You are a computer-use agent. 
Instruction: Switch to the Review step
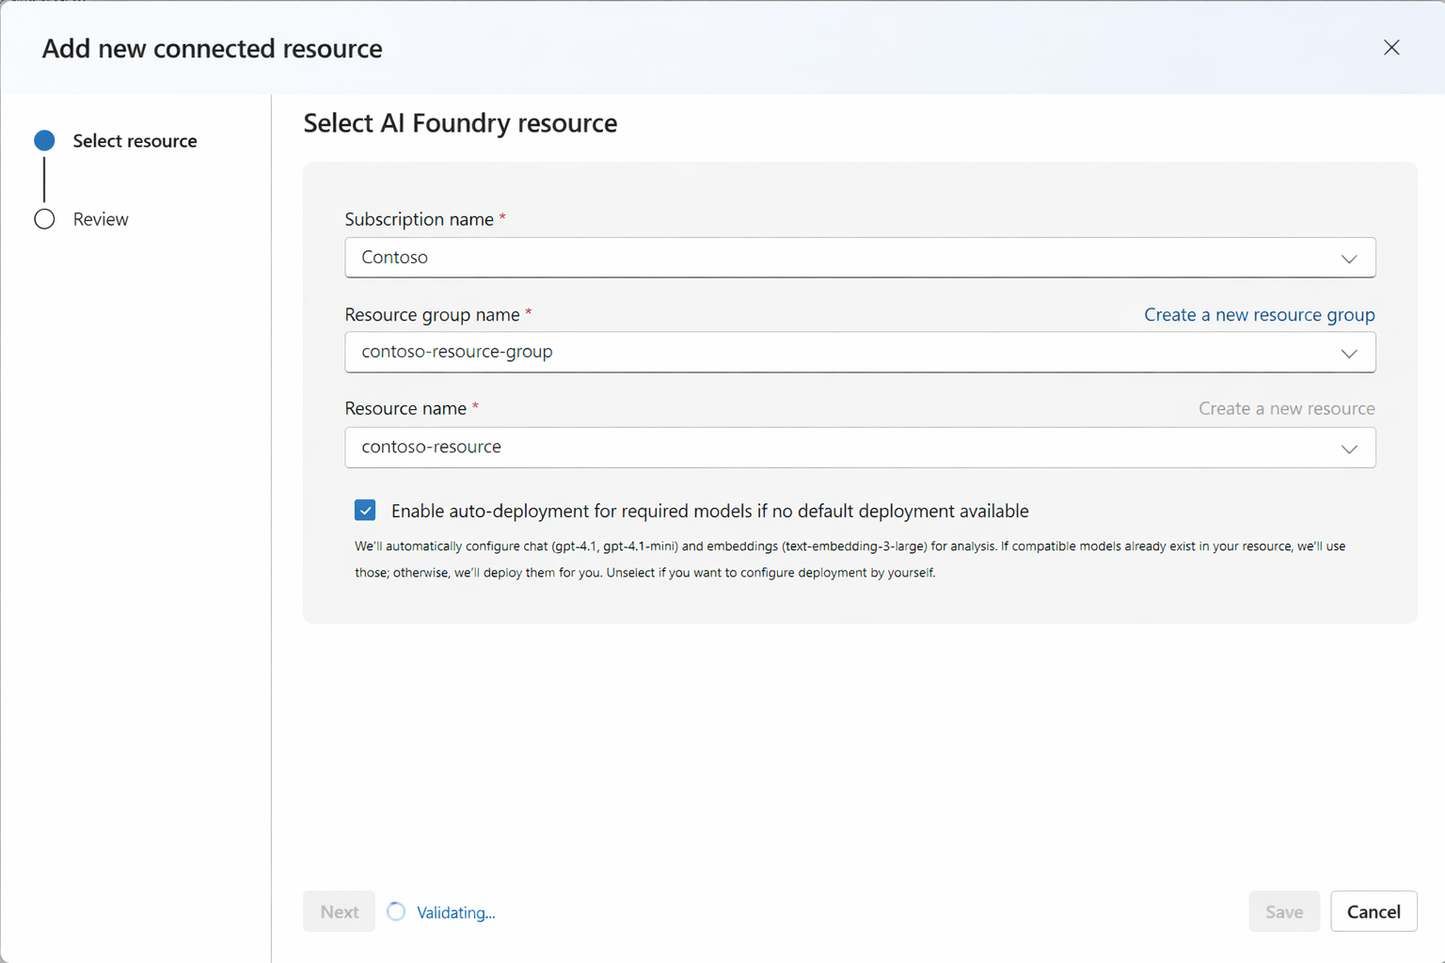(x=101, y=219)
